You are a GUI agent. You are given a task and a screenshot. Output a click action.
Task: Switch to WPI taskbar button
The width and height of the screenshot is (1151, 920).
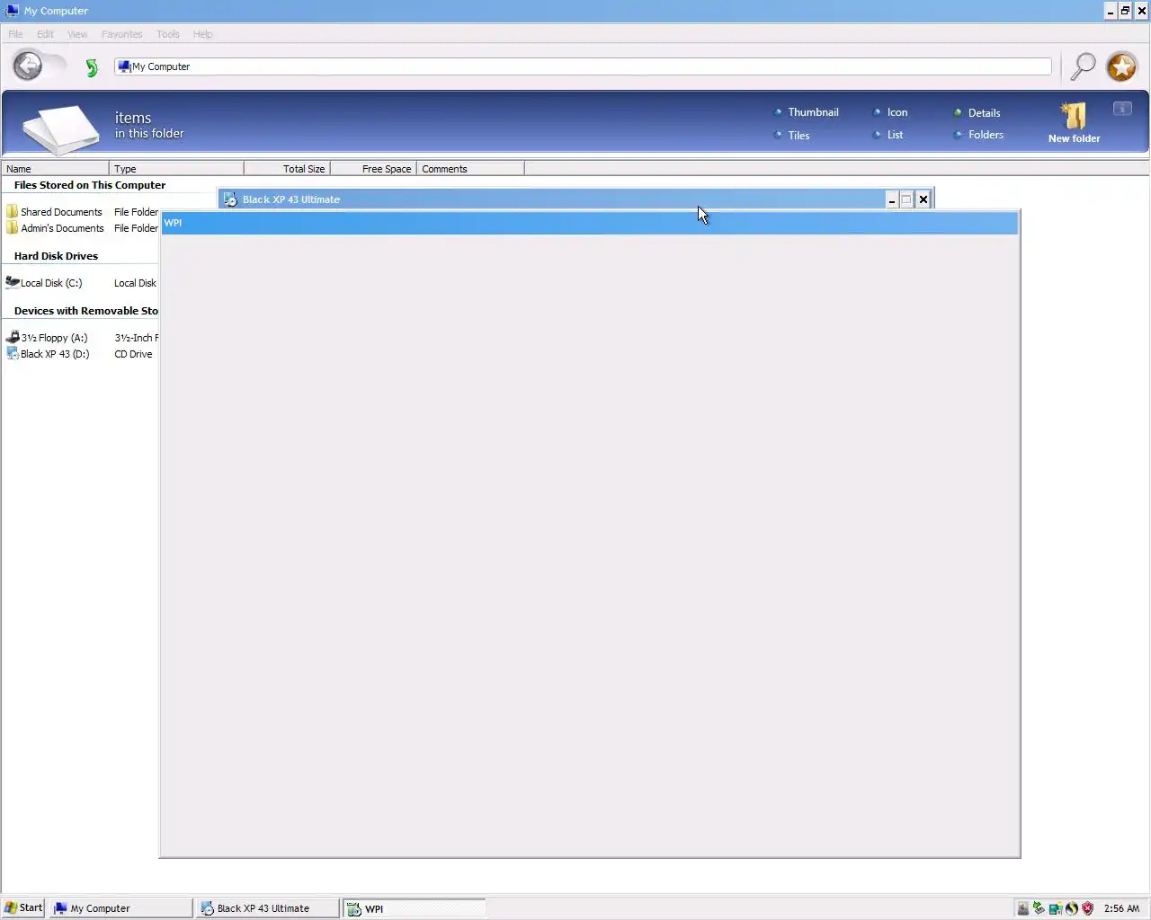(x=415, y=908)
